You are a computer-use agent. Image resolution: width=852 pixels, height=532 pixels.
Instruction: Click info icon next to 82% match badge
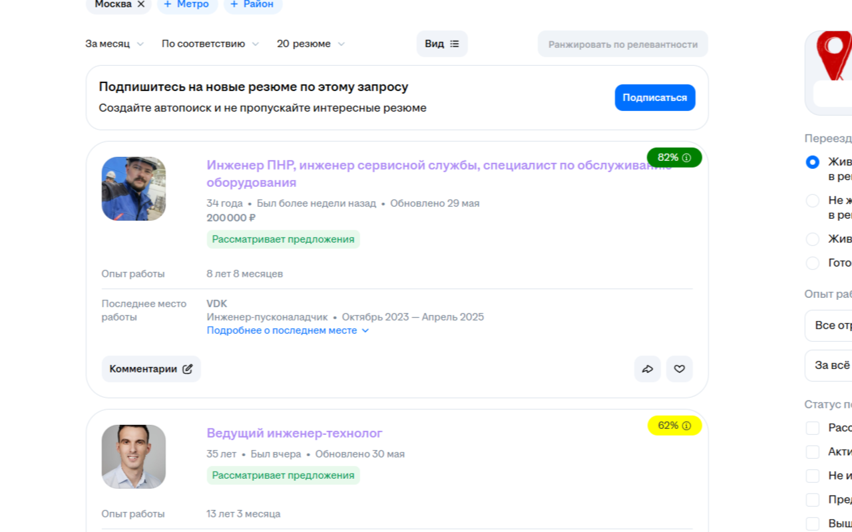pyautogui.click(x=686, y=158)
